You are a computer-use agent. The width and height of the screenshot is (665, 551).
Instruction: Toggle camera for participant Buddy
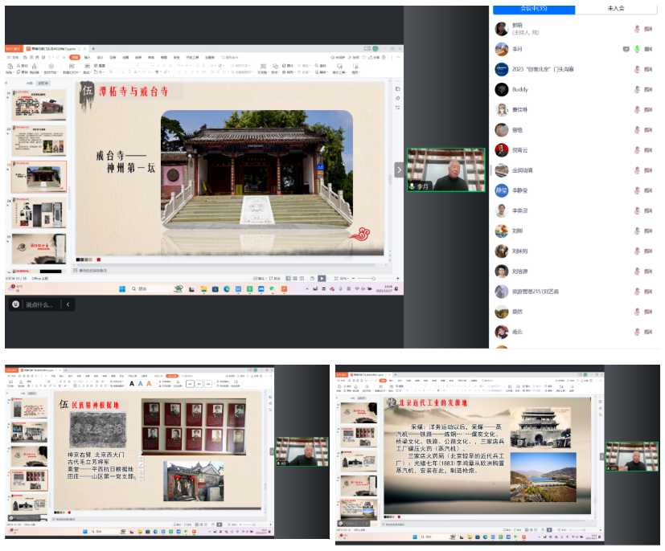coord(648,89)
